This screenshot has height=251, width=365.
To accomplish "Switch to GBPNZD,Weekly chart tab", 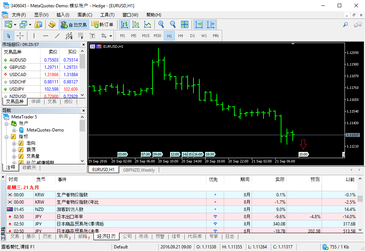I will click(x=139, y=170).
